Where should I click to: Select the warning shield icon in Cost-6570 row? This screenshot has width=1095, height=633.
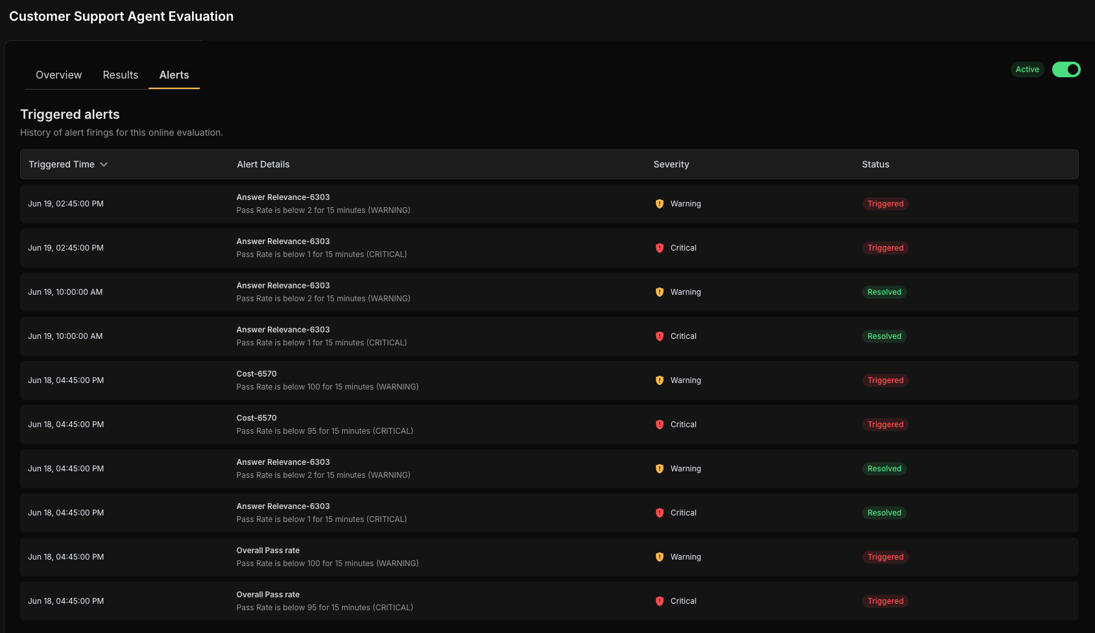pyautogui.click(x=660, y=380)
